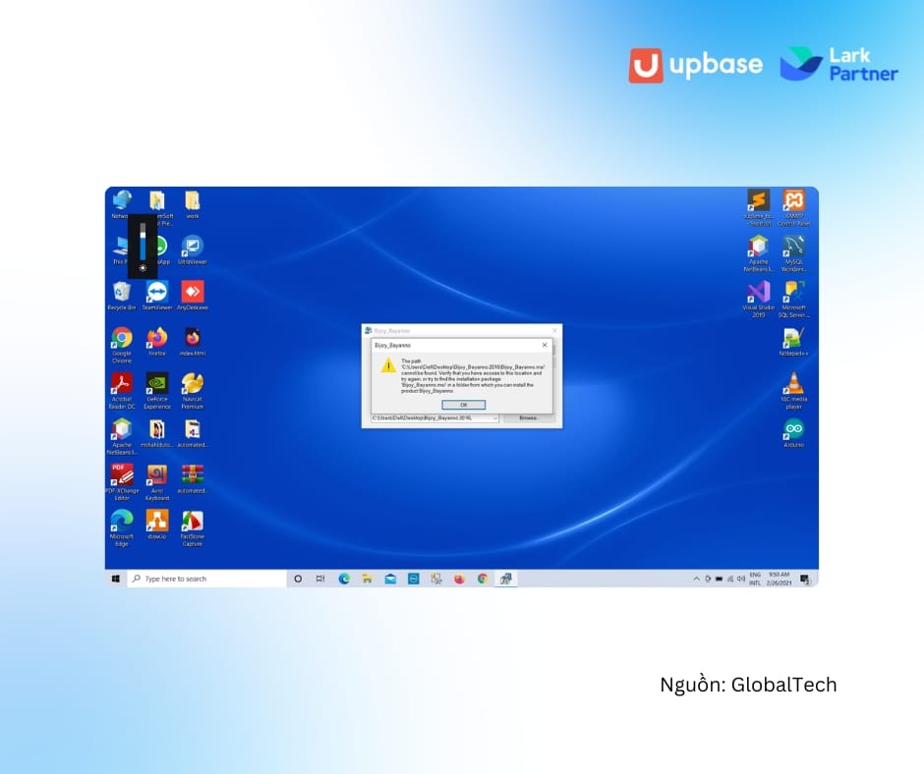Open Cortana from the taskbar
Viewport: 924px width, 774px height.
pyautogui.click(x=298, y=579)
